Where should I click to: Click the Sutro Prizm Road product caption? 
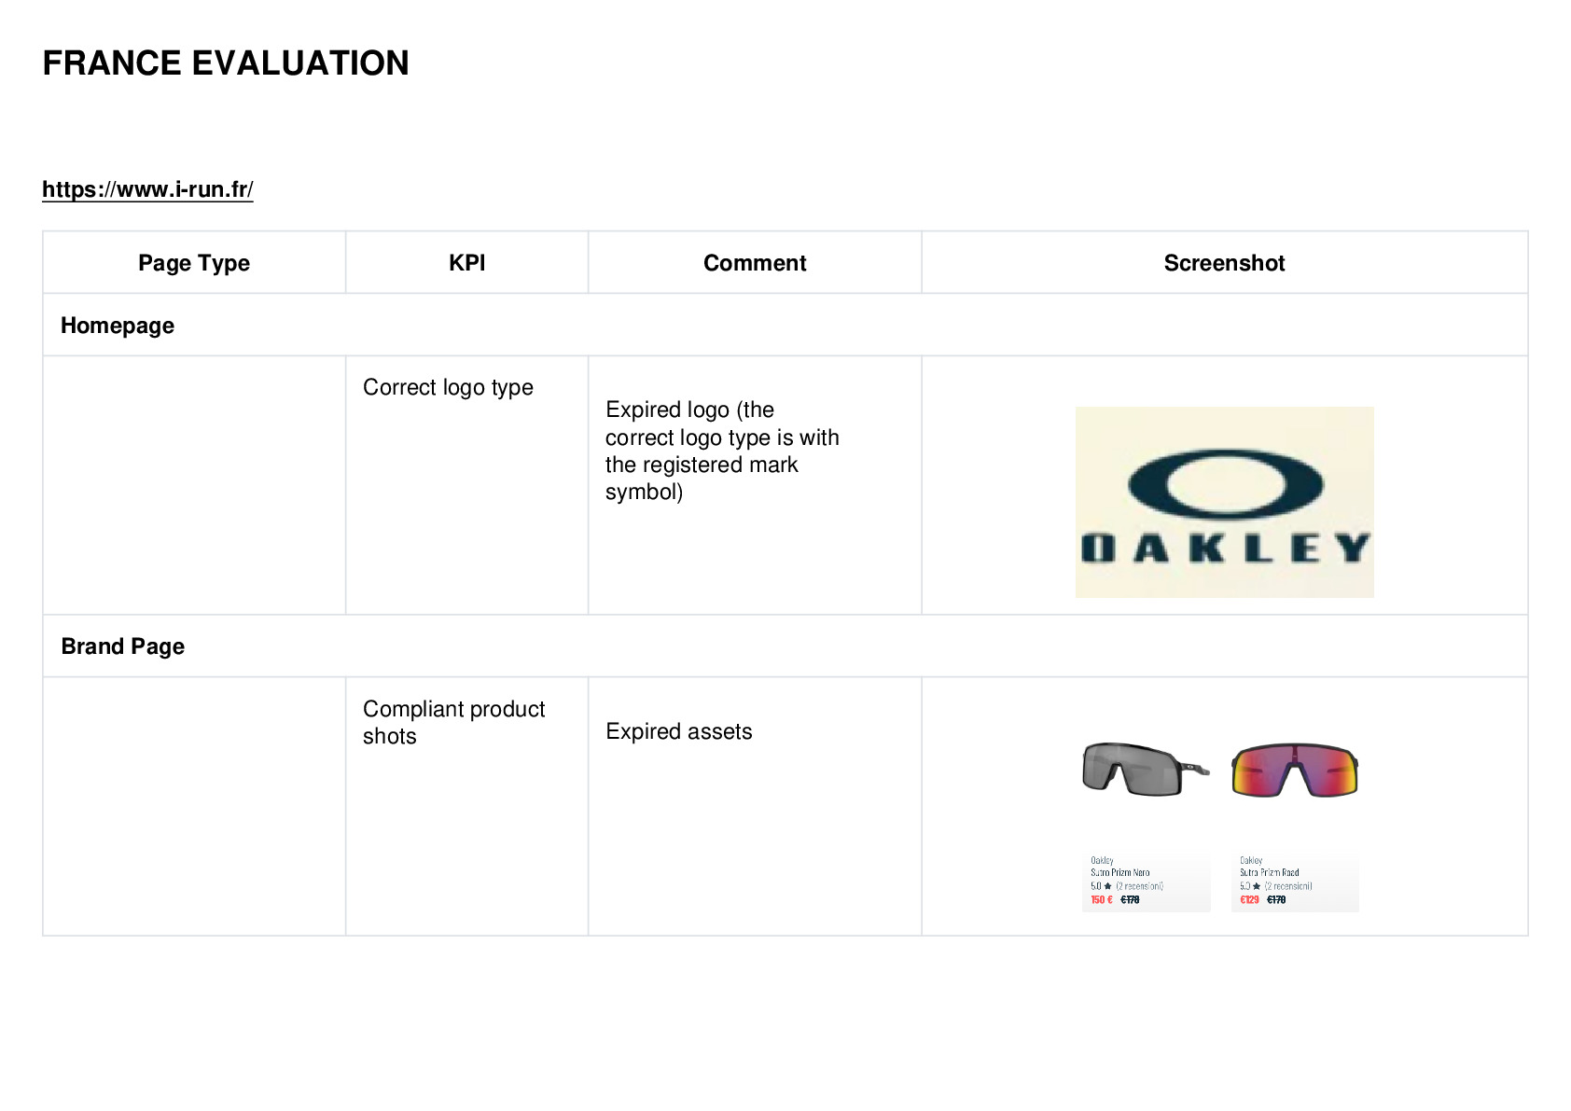[1269, 873]
